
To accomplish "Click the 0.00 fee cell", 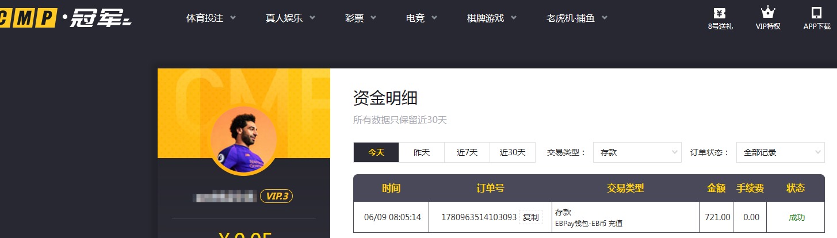I will [751, 217].
